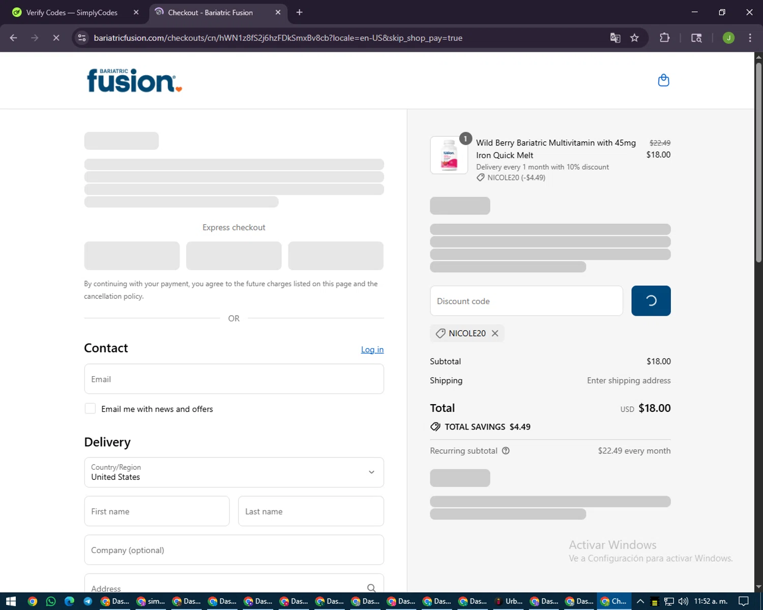Click the Recurring subtotal help icon

point(506,451)
